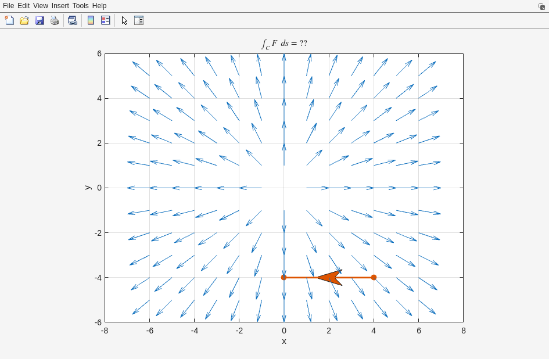Open the Edit menu
This screenshot has height=359, width=549.
(x=23, y=6)
